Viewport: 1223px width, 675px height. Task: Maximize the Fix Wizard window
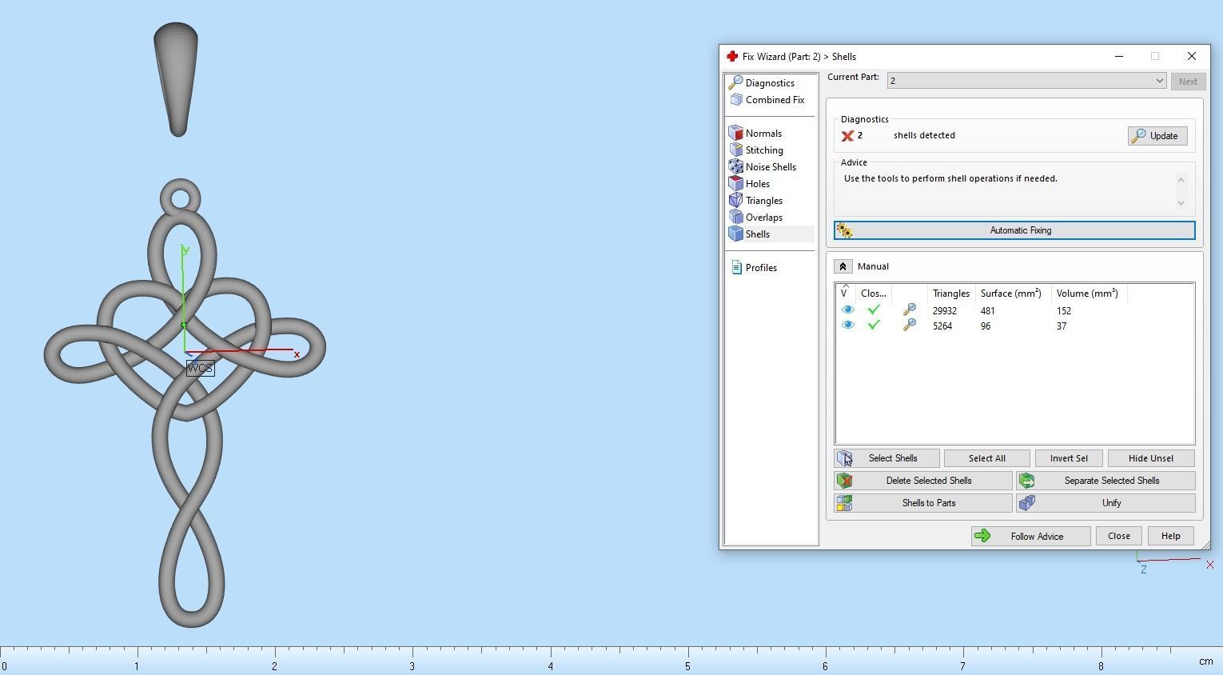click(1155, 57)
